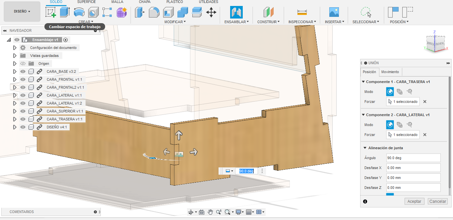This screenshot has width=453, height=220.
Task: Click the filled Posición snapshot icon
Action: click(393, 12)
